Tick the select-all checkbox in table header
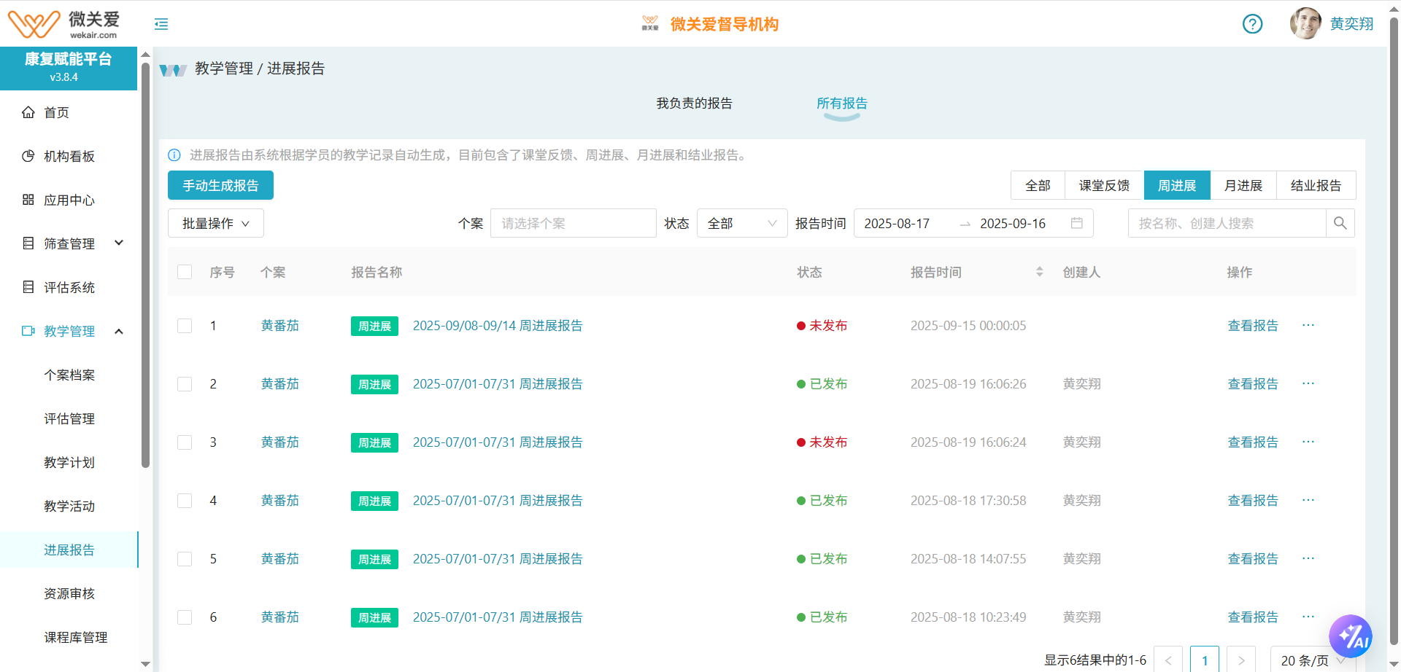The height and width of the screenshot is (672, 1401). click(185, 272)
